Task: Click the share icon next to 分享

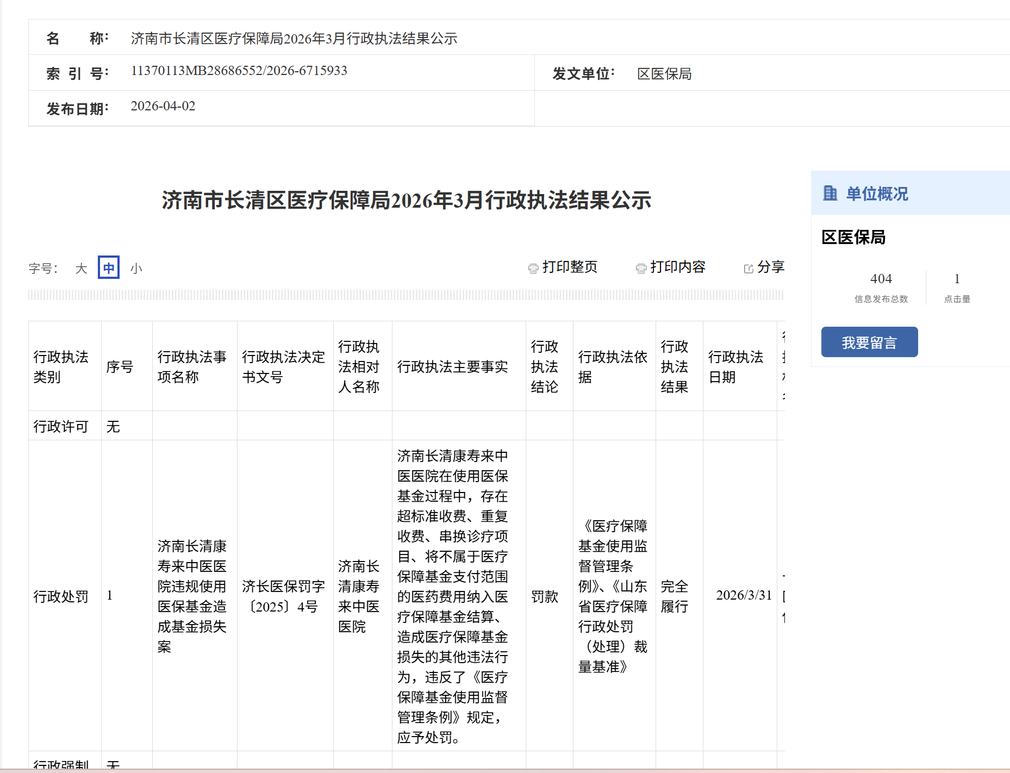Action: (749, 269)
